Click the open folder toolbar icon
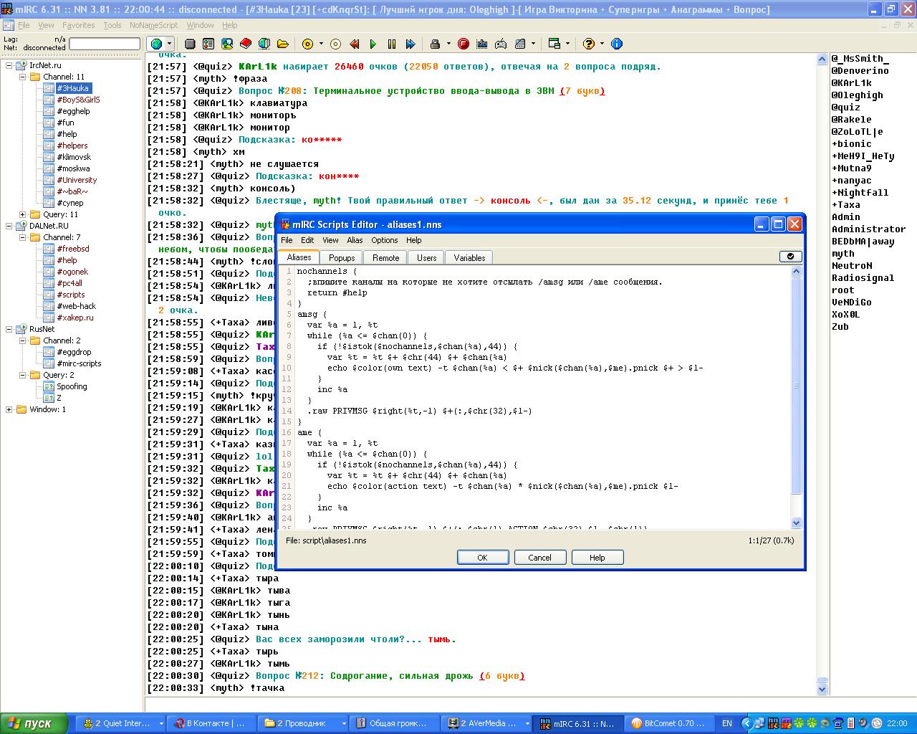Screen dimensions: 917x734 point(283,44)
